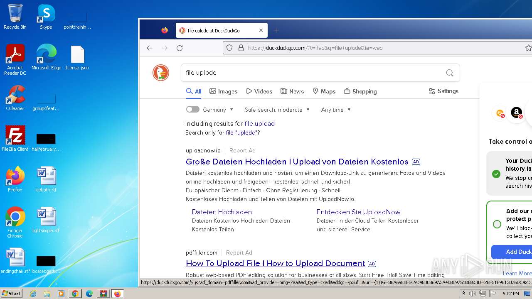Open Safe search: moderate dropdown
The image size is (532, 299).
pos(277,110)
